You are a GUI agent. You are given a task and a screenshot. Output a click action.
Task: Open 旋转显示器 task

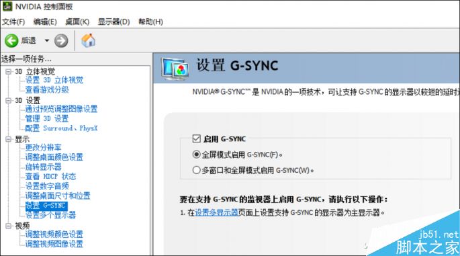[x=44, y=167]
